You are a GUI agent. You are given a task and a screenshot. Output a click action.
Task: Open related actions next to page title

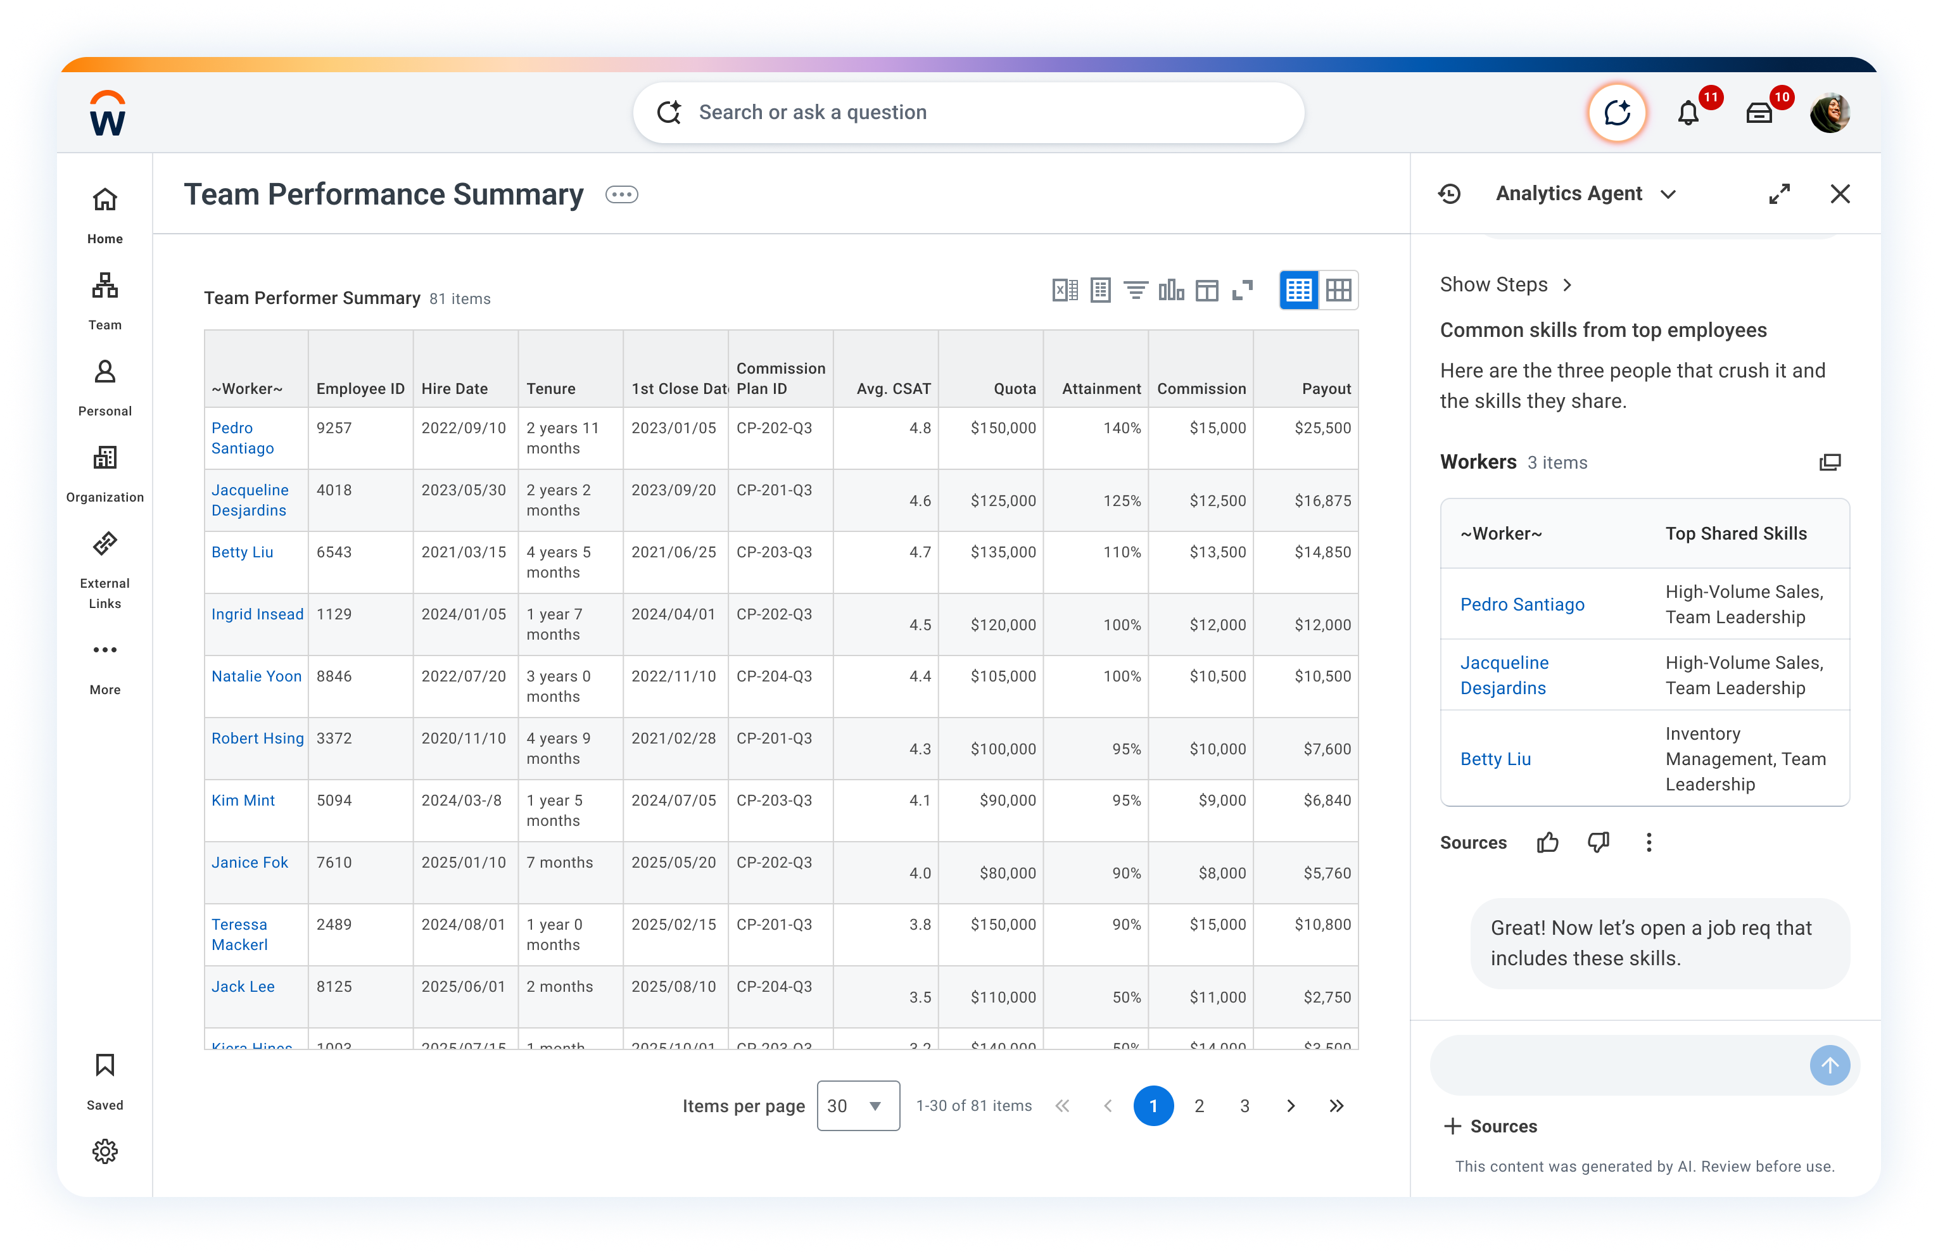[622, 194]
